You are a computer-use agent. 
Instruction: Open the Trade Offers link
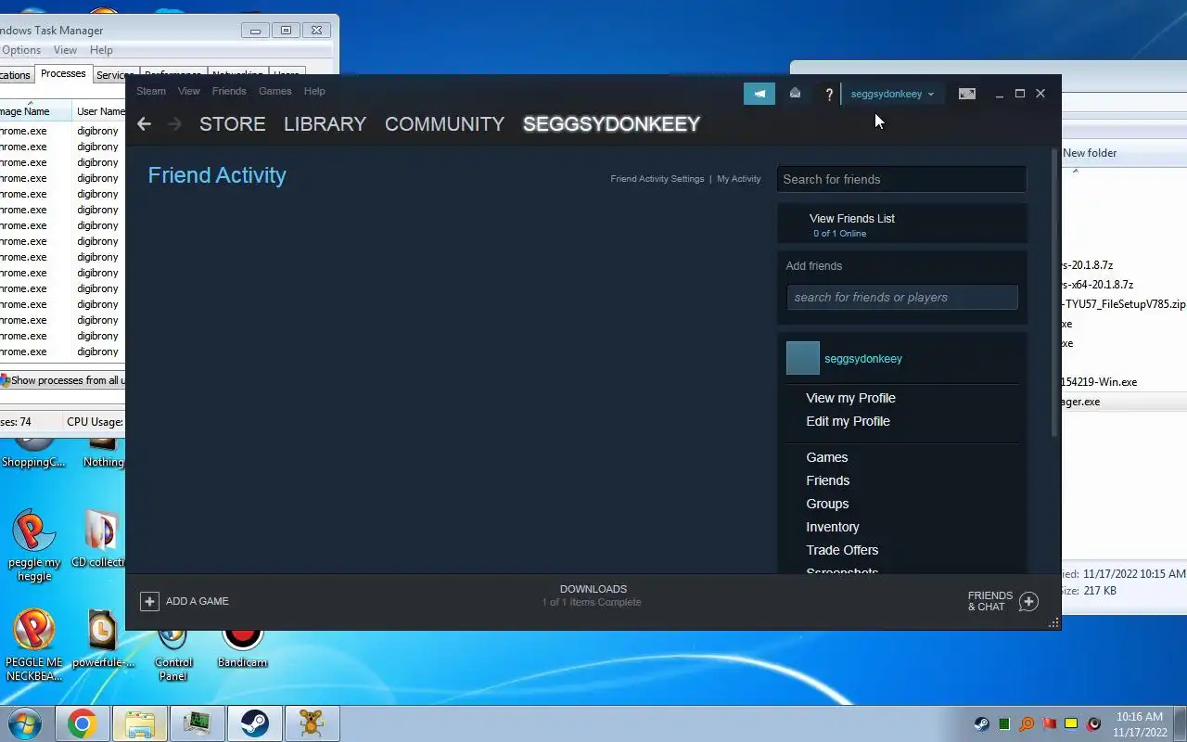tap(842, 550)
